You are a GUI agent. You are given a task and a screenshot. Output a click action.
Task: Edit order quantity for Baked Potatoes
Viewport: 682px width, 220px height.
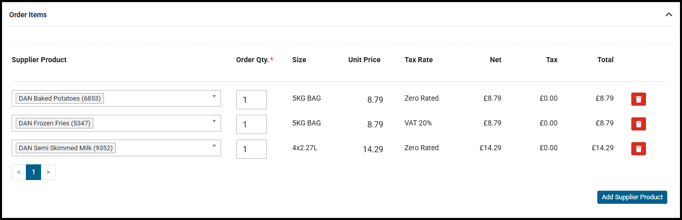[x=252, y=100]
